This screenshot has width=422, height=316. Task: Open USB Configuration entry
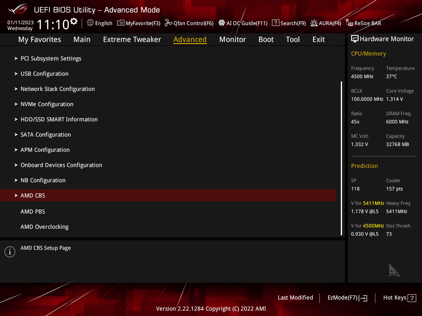point(45,74)
